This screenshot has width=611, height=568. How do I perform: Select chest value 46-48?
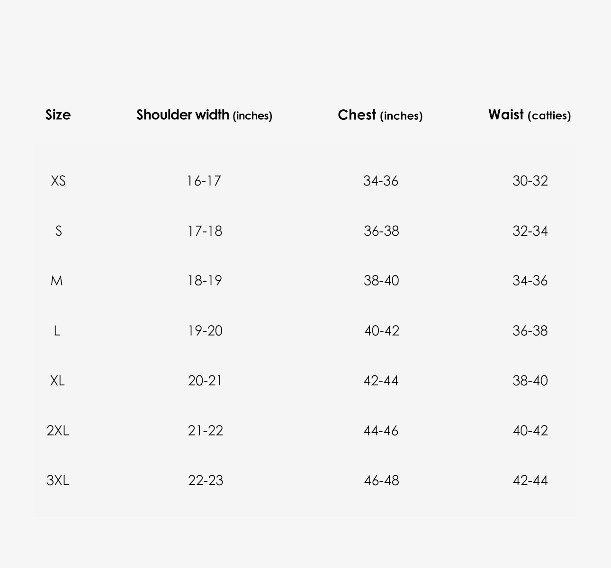coord(382,480)
